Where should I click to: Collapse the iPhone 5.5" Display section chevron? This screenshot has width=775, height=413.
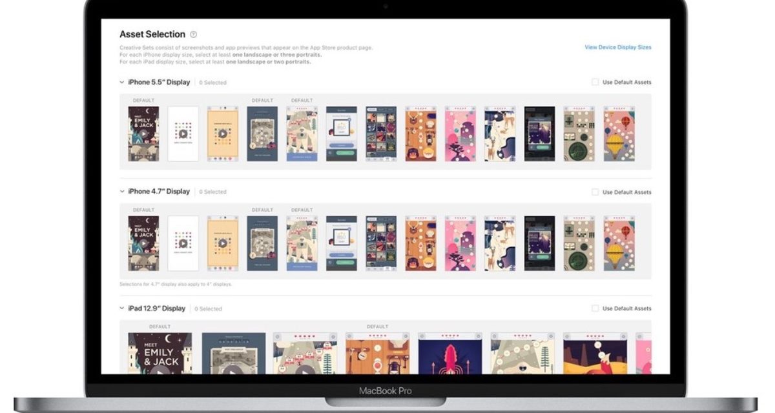(x=122, y=83)
